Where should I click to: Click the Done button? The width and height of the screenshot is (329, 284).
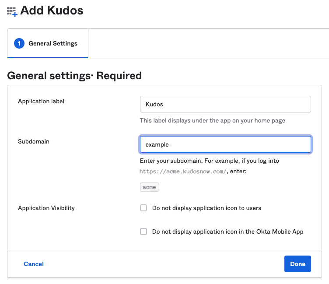click(297, 264)
